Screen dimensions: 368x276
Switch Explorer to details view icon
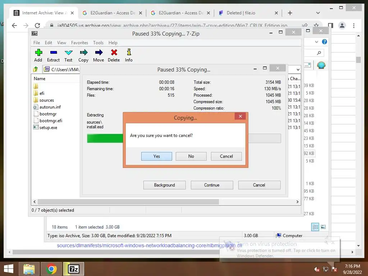315,227
